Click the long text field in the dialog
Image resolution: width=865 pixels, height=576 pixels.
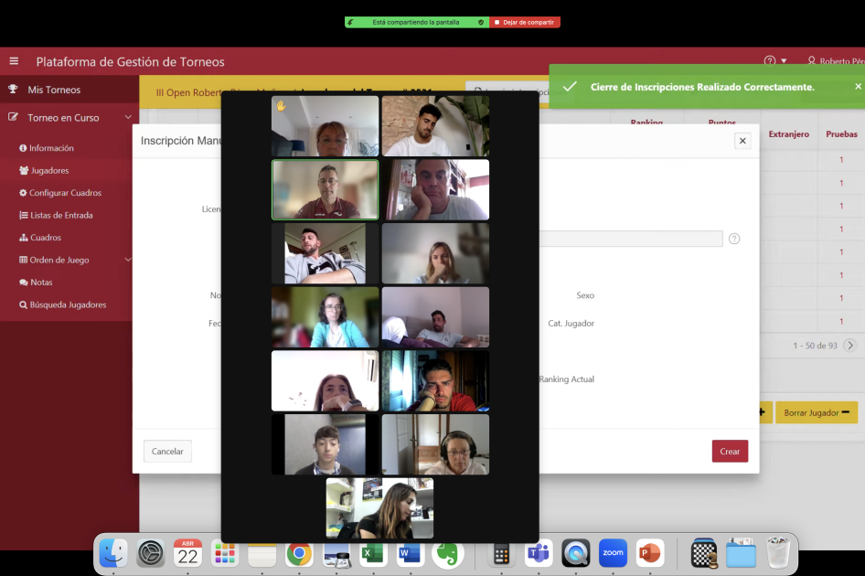pyautogui.click(x=631, y=239)
